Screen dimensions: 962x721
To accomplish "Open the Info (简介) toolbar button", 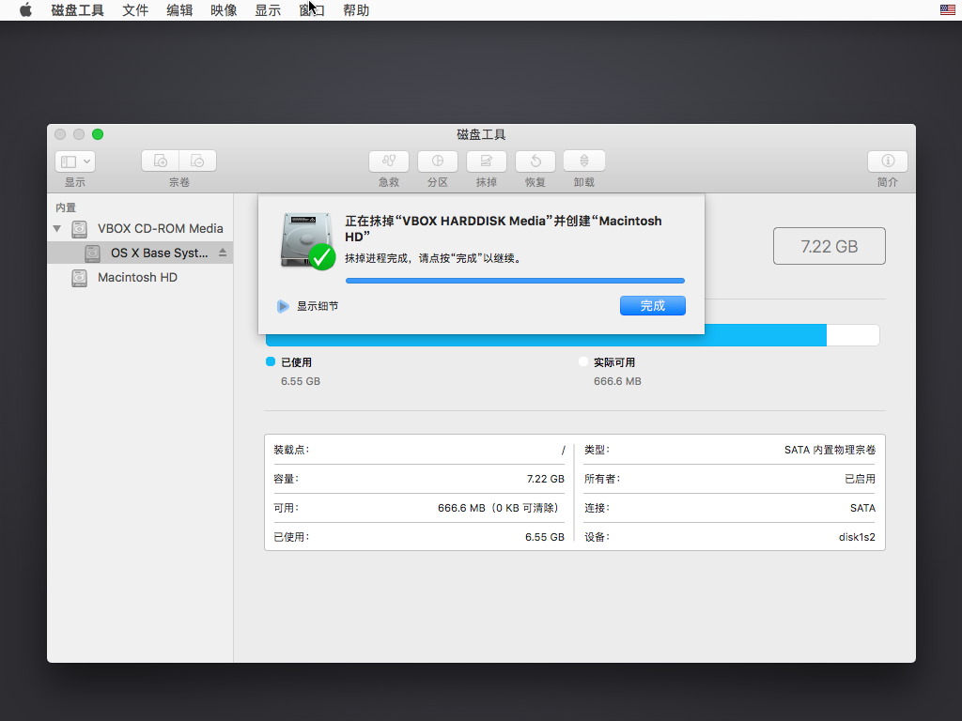I will coord(887,161).
